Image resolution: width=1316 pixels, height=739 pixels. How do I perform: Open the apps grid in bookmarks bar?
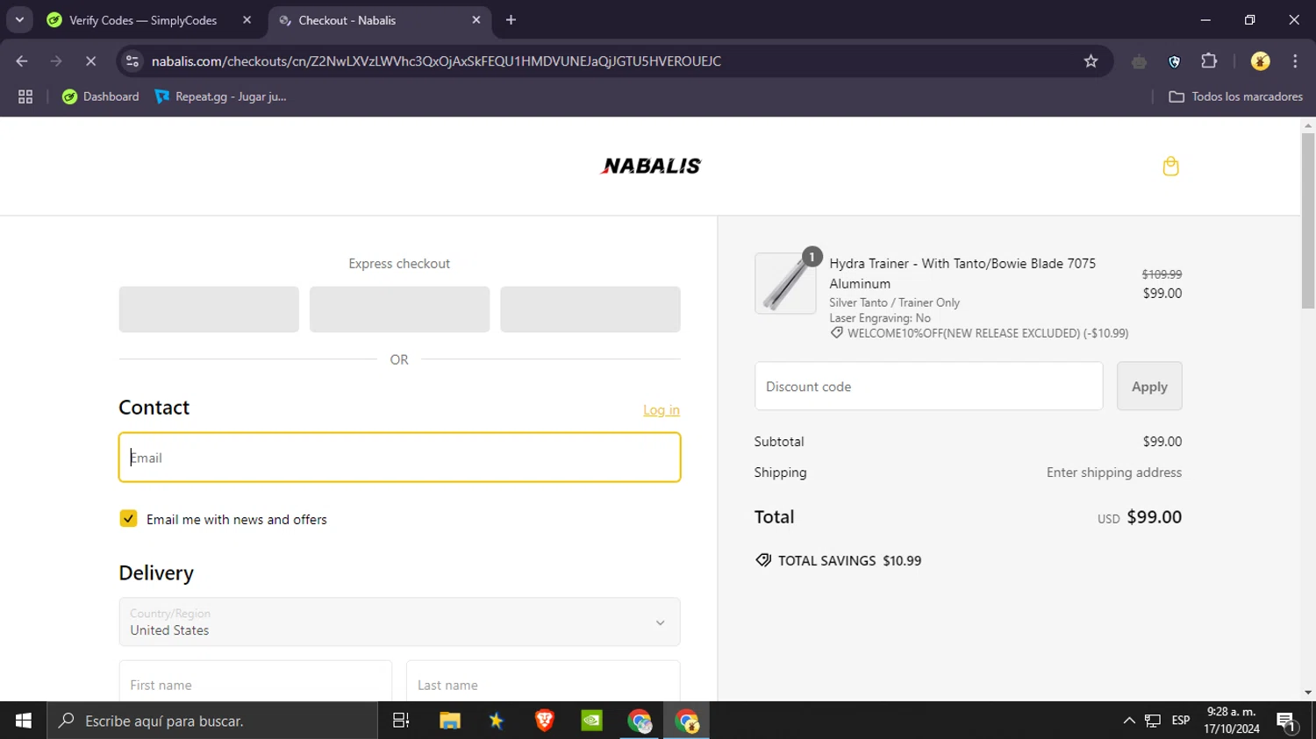click(25, 96)
